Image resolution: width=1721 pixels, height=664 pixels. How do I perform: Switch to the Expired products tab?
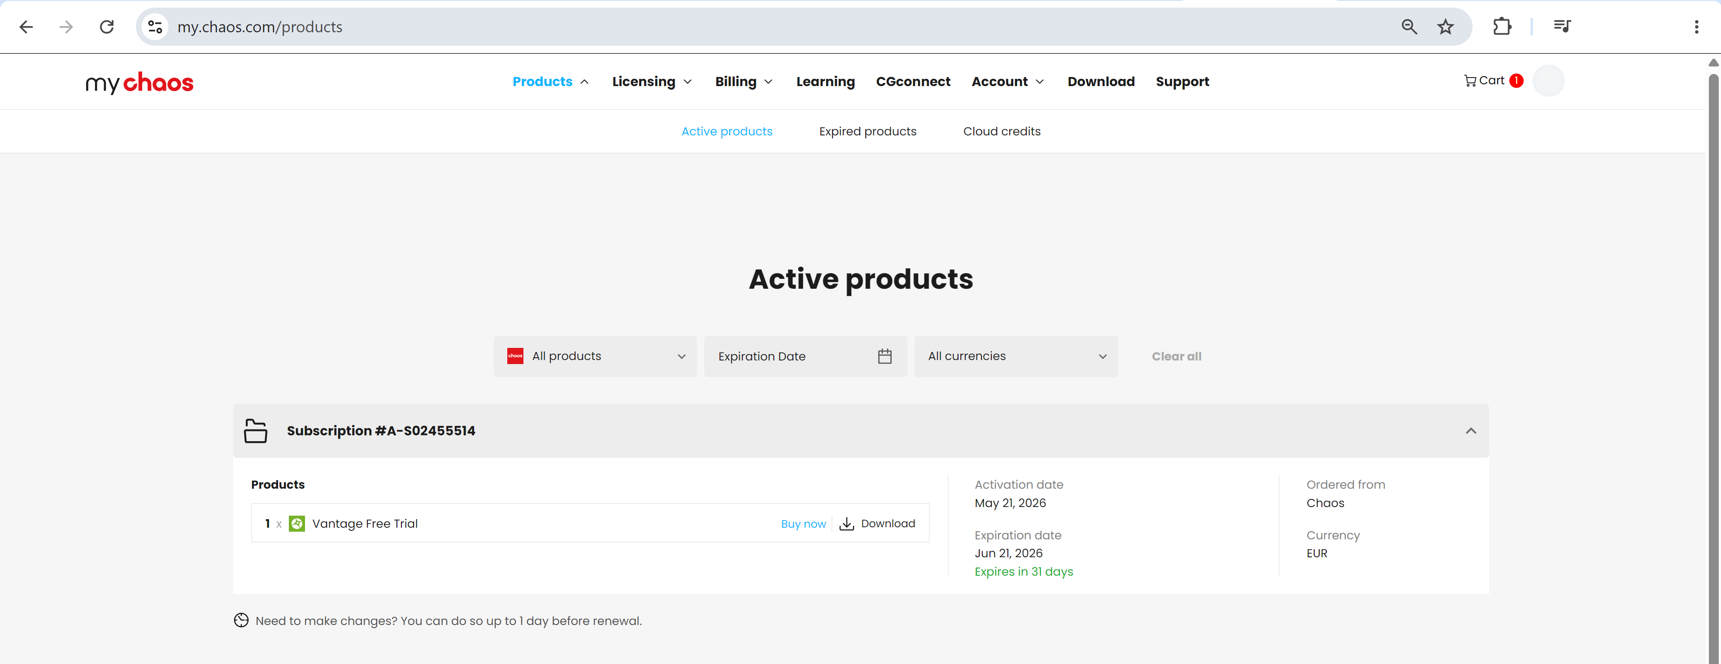click(x=868, y=132)
